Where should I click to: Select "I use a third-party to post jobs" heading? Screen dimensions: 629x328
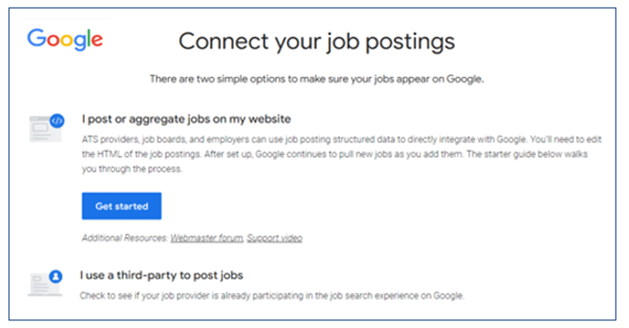161,275
